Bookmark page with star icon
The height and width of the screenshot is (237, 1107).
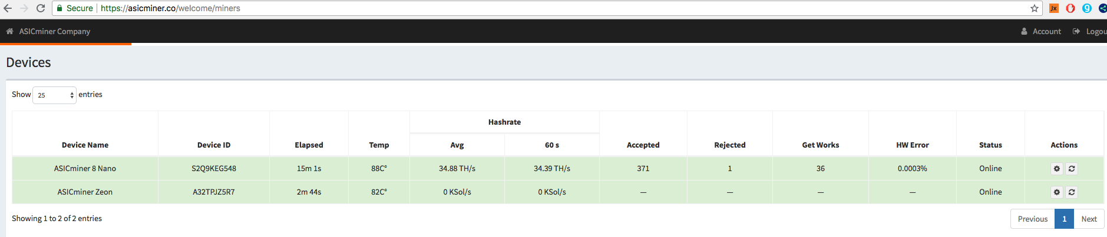tap(1035, 8)
